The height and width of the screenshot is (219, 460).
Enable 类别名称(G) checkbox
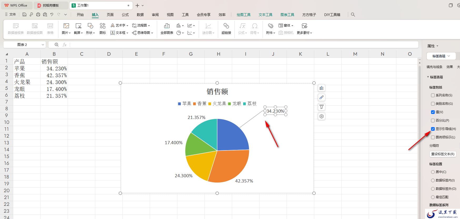coord(433,104)
